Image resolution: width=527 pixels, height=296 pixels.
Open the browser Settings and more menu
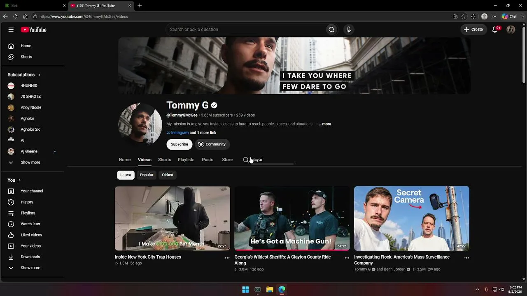494,16
